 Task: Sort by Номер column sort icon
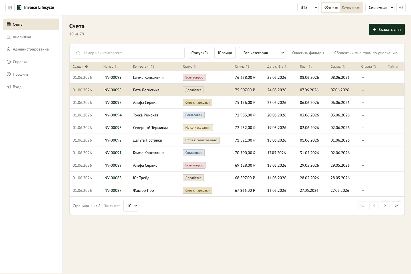coord(116,67)
